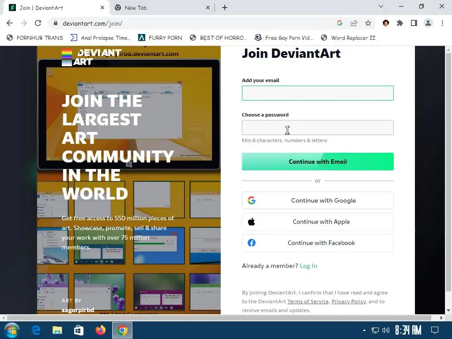452x339 pixels.
Task: Reload the DeviantArt join page
Action: pos(38,23)
